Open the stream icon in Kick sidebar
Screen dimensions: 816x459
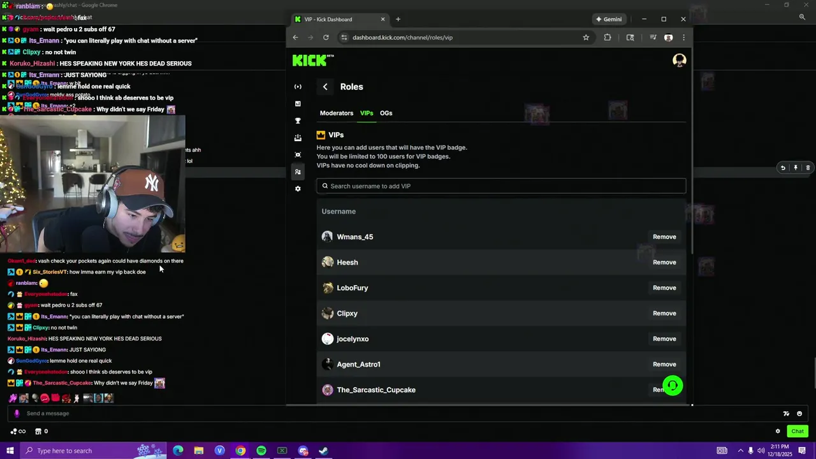298,87
